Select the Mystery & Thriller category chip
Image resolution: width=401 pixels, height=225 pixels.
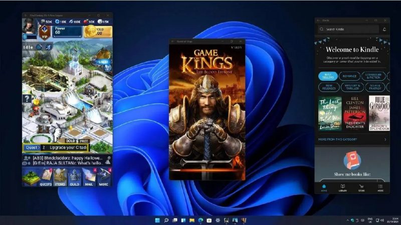(352, 87)
